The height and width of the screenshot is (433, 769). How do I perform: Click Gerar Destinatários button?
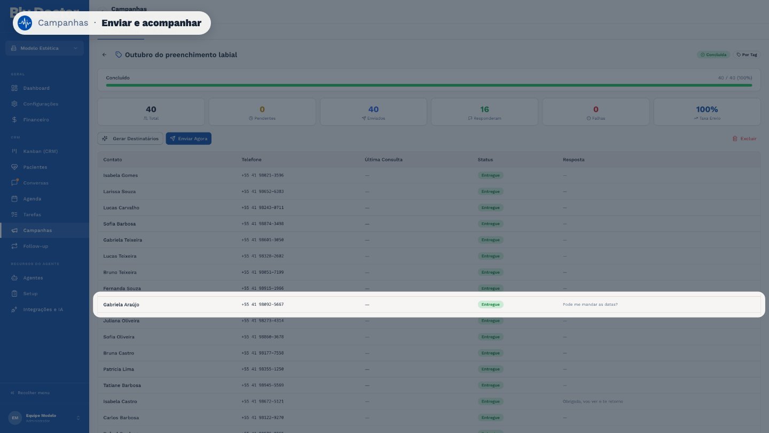(130, 138)
